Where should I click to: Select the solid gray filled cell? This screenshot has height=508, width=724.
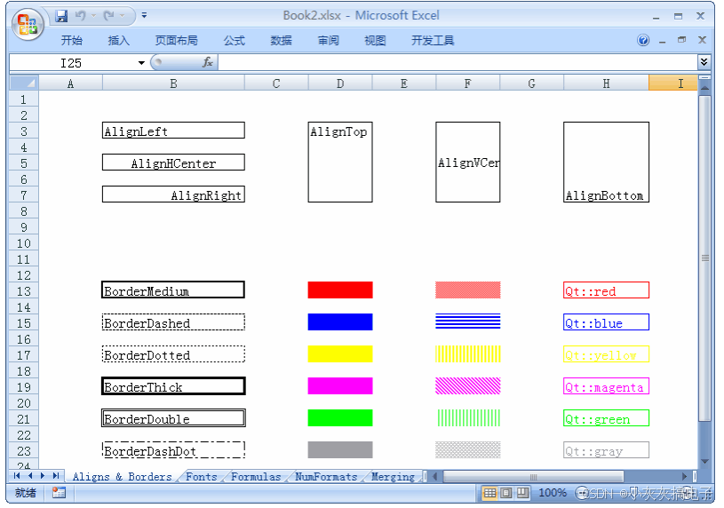(x=340, y=449)
